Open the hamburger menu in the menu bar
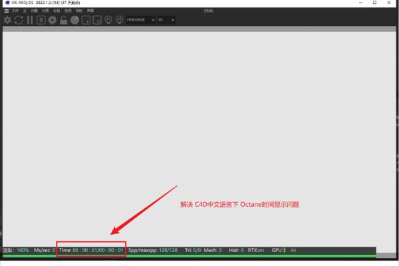 coord(6,11)
